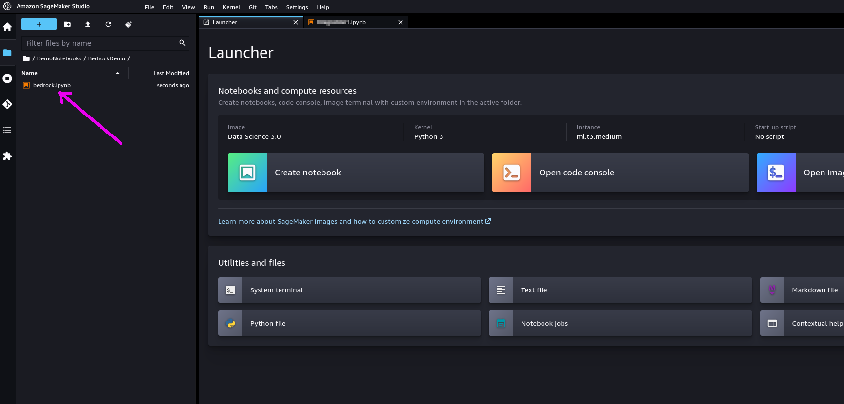Click the orange code console icon
844x404 pixels.
(512, 173)
